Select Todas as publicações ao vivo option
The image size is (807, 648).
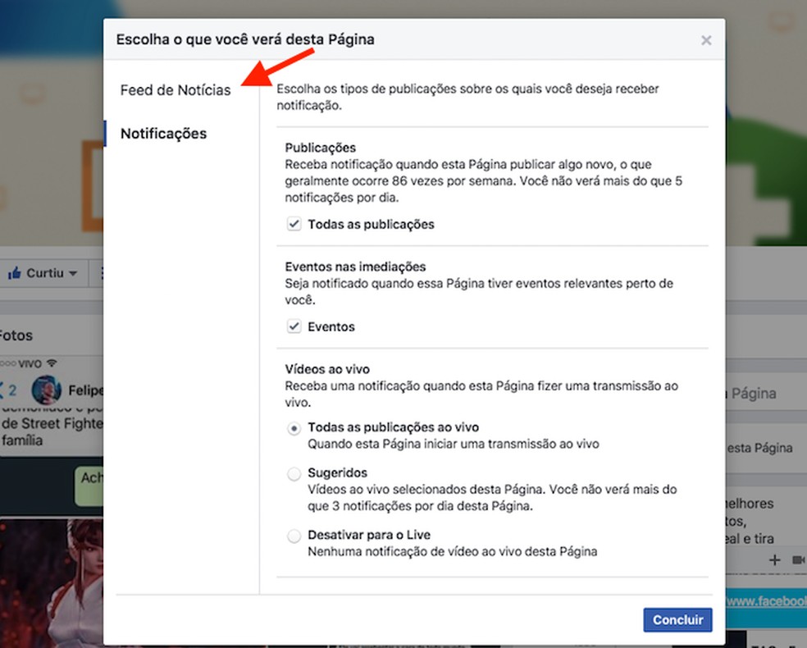click(294, 427)
